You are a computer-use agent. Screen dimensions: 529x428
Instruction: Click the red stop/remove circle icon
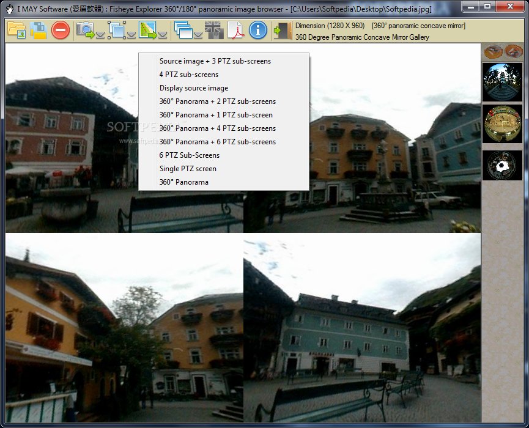pos(61,31)
